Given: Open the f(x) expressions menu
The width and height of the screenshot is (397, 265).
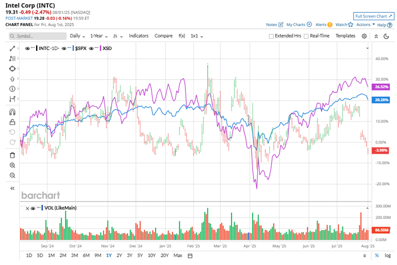Looking at the screenshot, I should (x=182, y=36).
